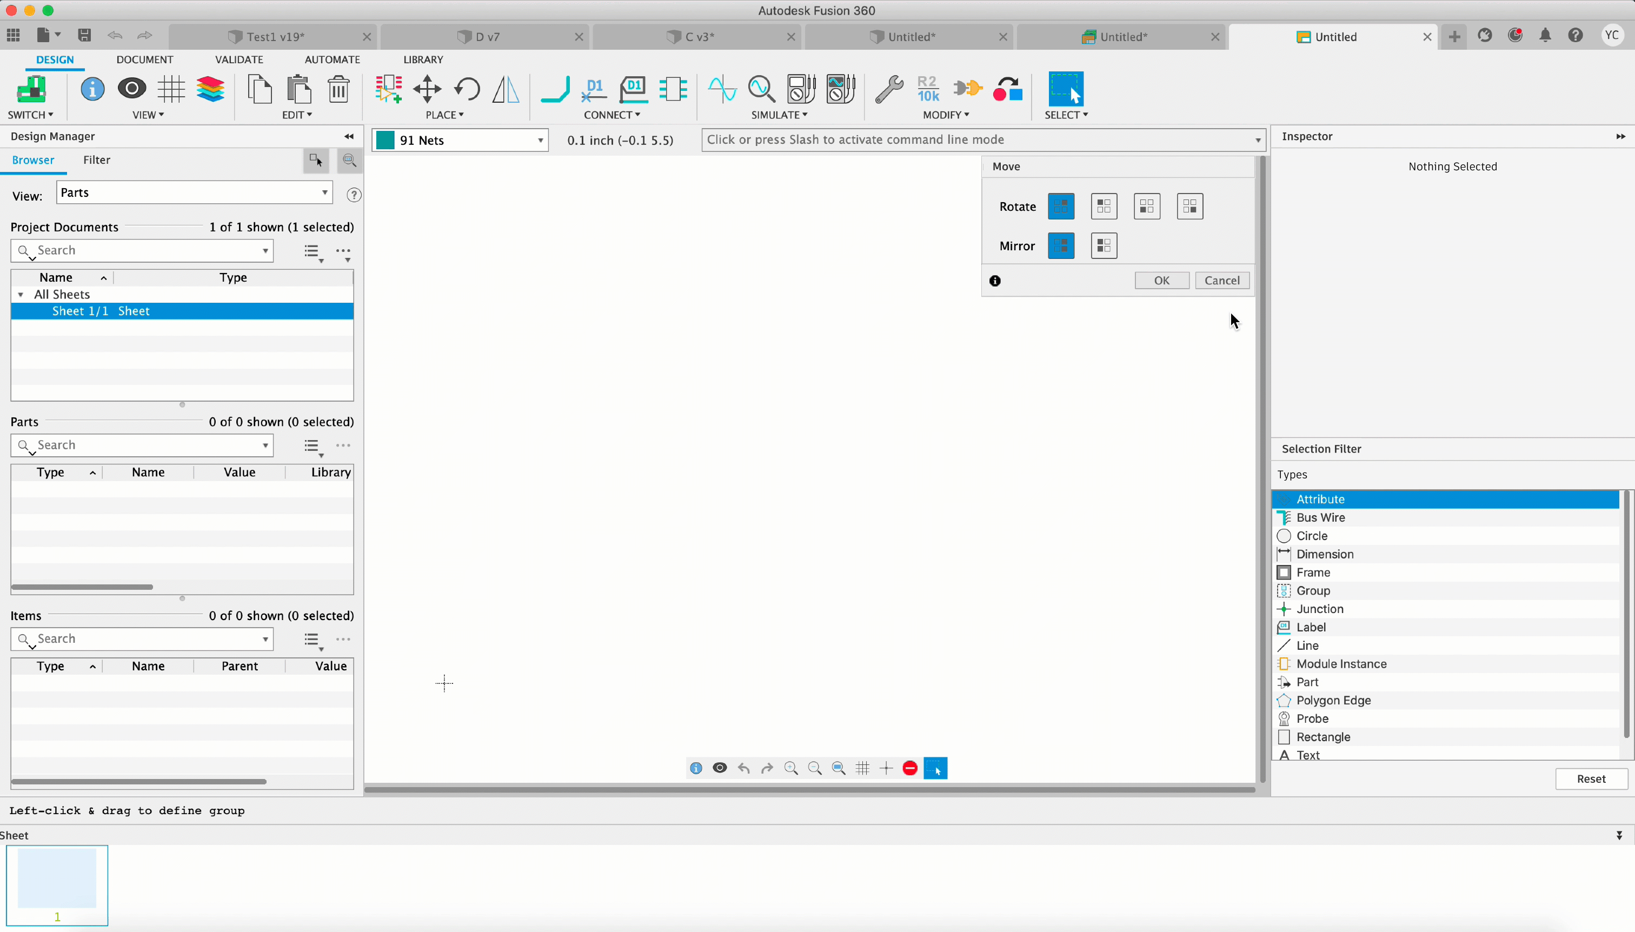Image resolution: width=1635 pixels, height=932 pixels.
Task: Select the Move tool in the toolbar
Action: point(427,90)
